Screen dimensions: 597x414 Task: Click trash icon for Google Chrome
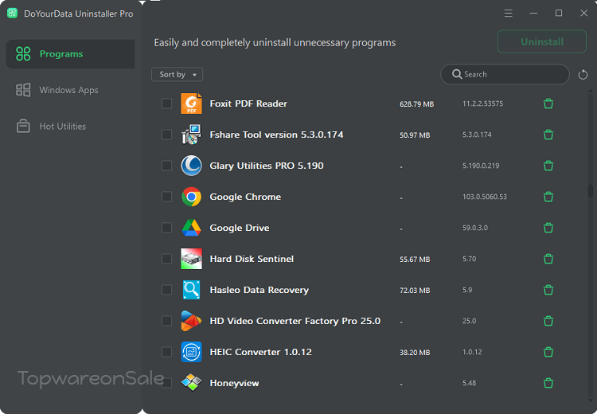click(x=548, y=197)
